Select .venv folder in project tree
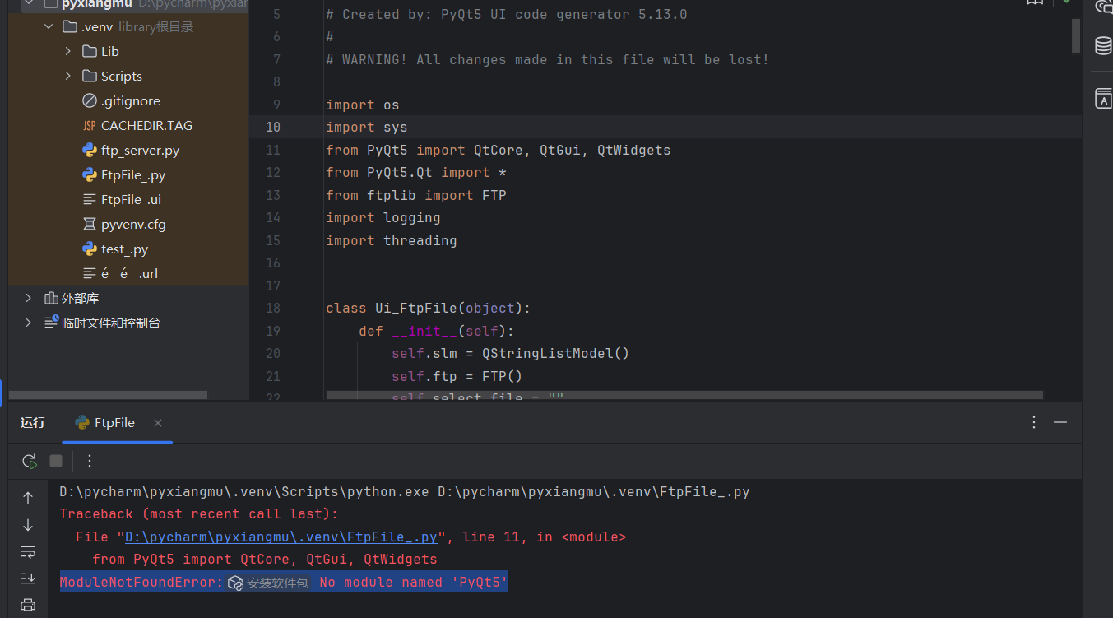Screen dimensions: 1113x618 [x=128, y=26]
